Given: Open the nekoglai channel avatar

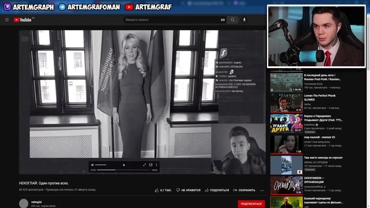Looking at the screenshot, I should point(24,203).
